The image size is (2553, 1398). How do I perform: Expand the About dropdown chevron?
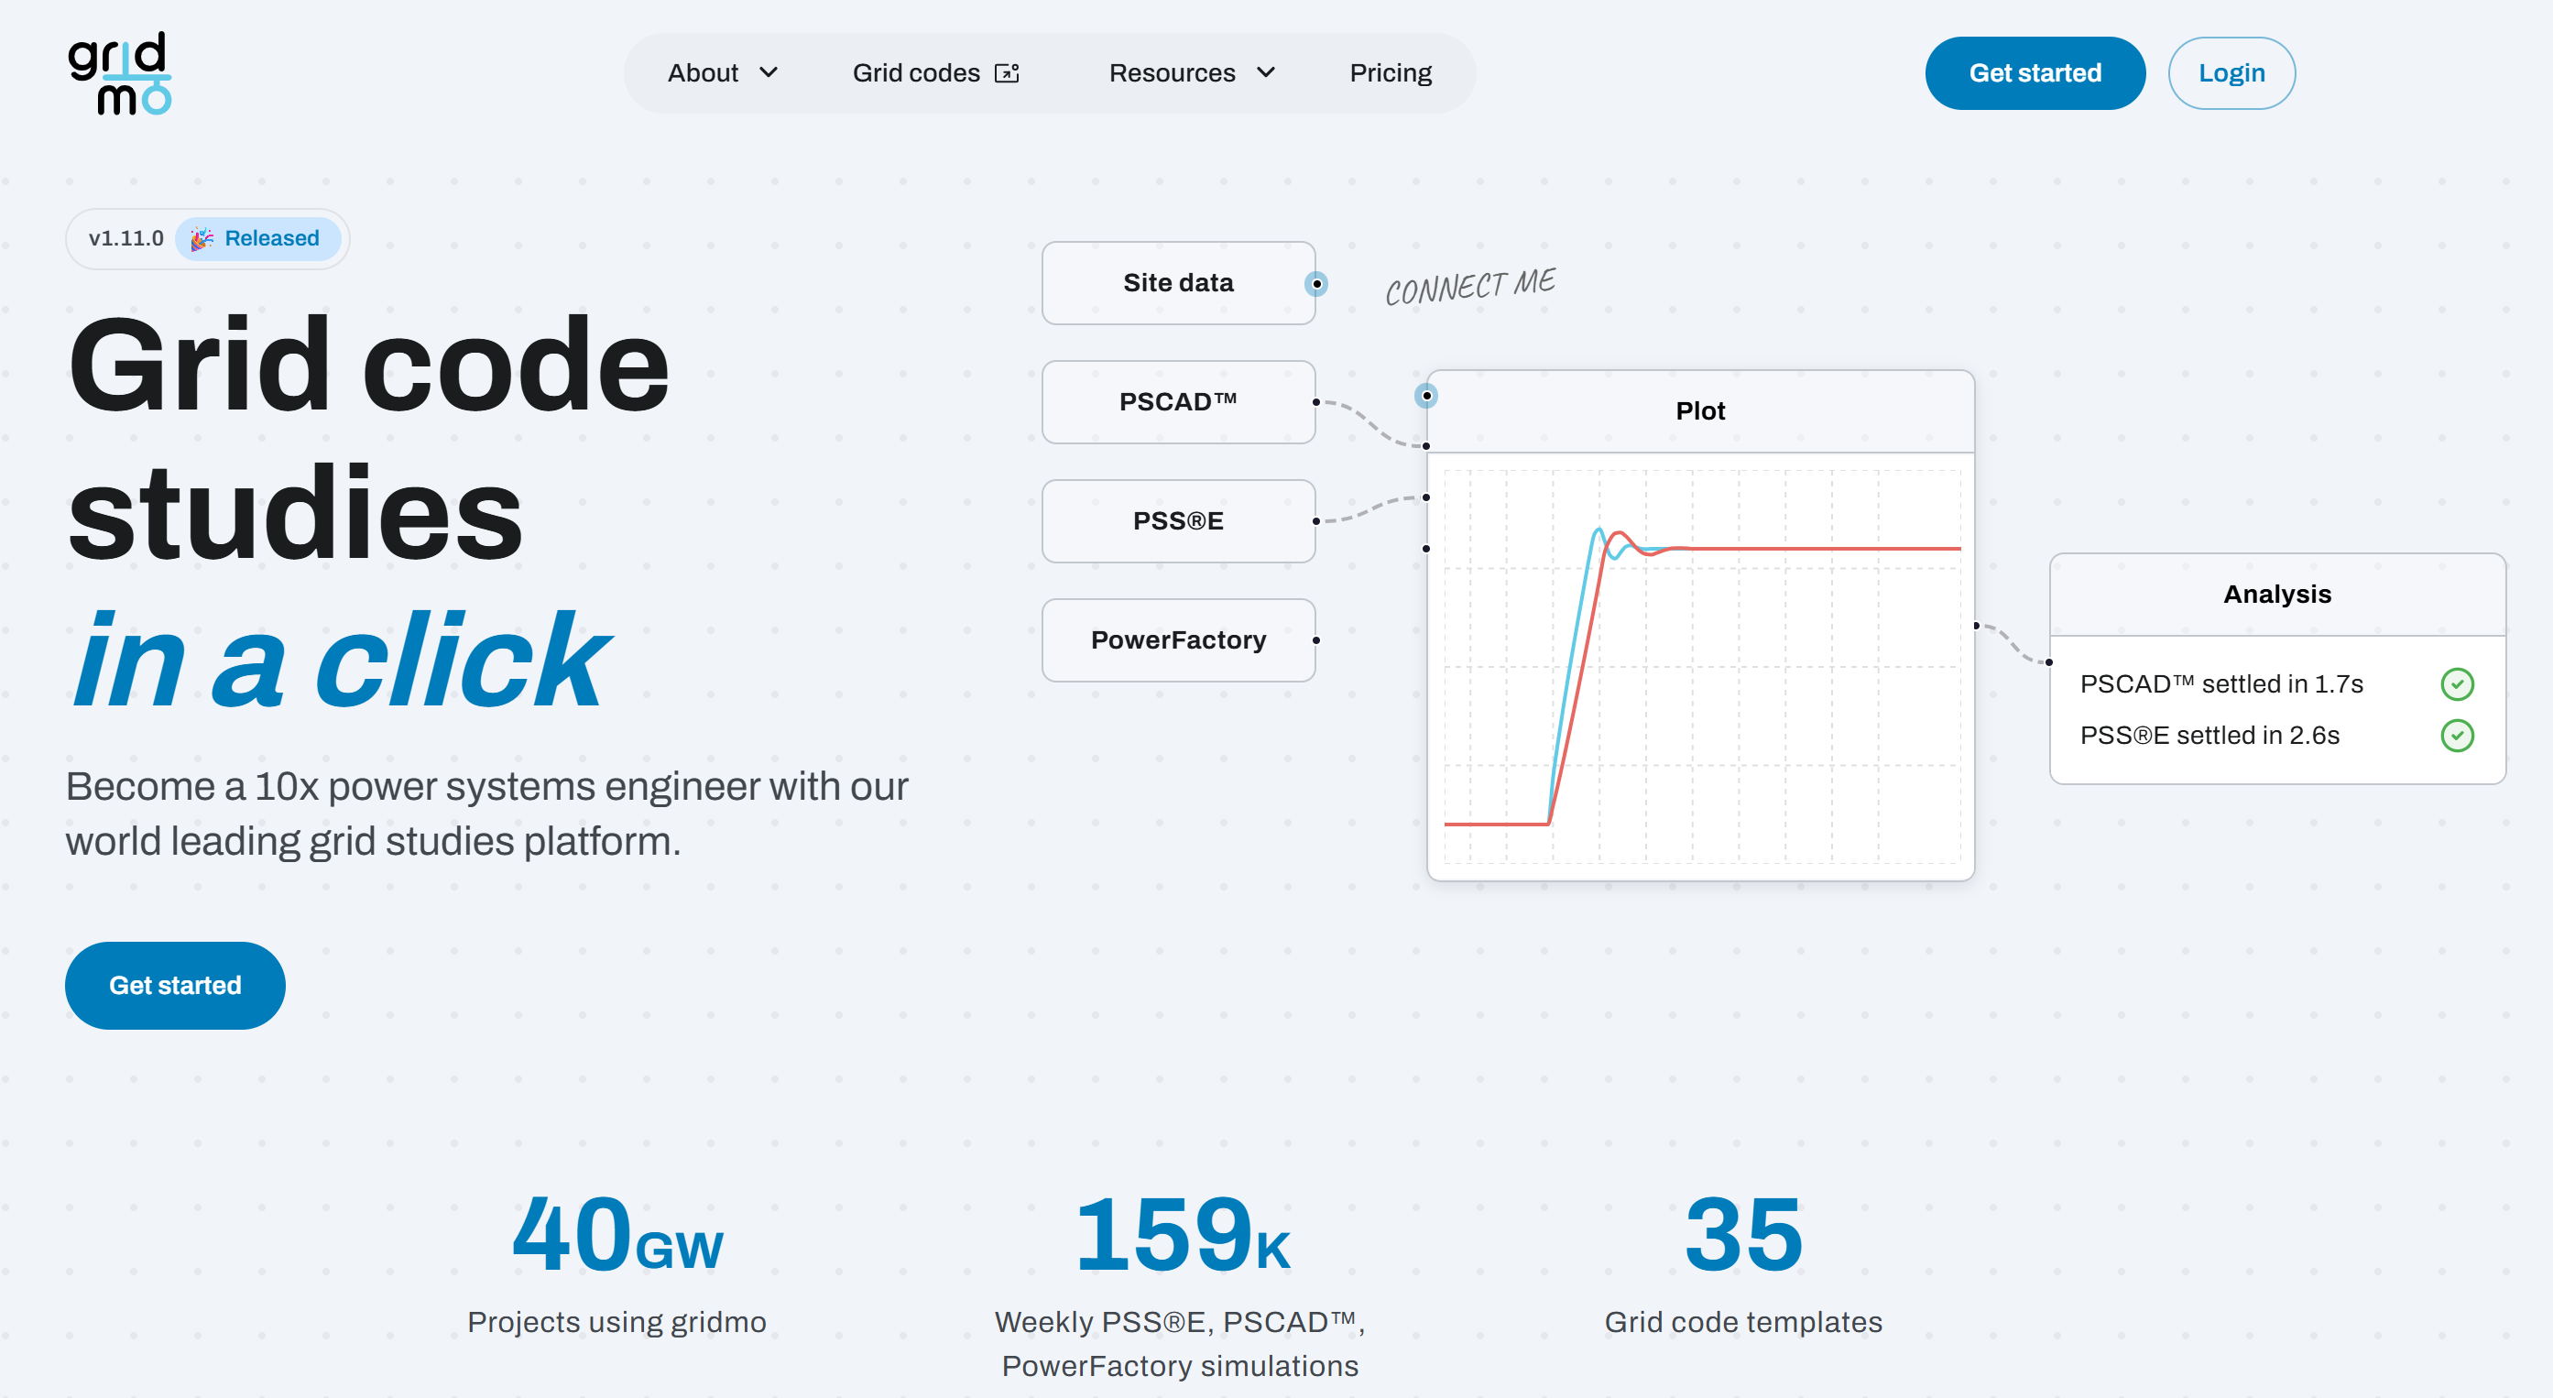click(x=768, y=72)
